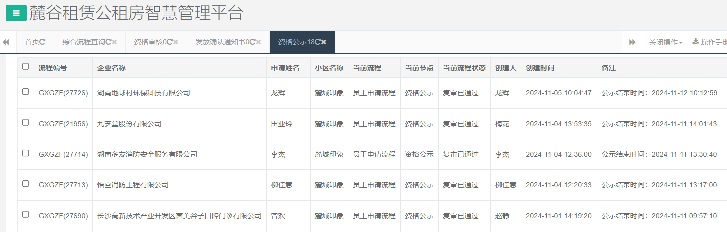The height and width of the screenshot is (232, 727).
Task: Click the reload icon on 资格公示 tab
Action: point(318,42)
